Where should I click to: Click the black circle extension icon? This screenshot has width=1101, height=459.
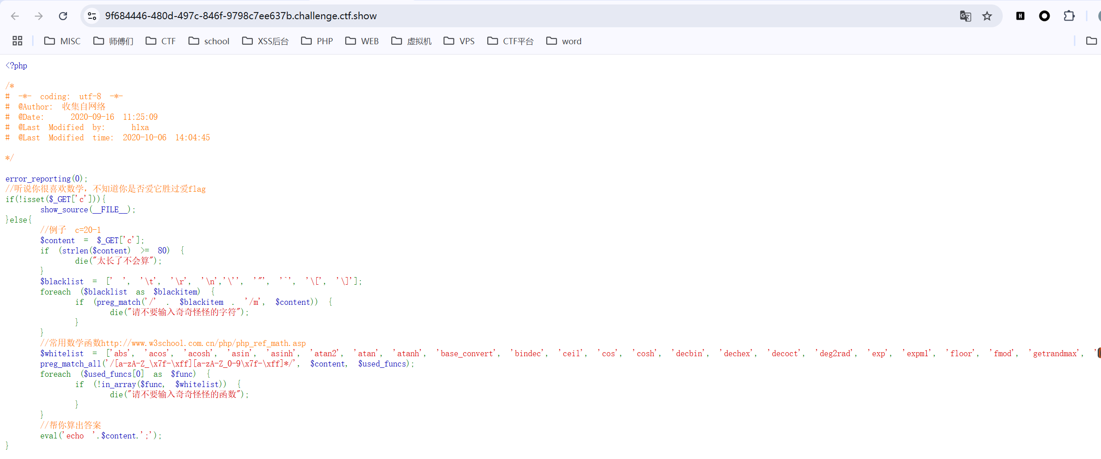1044,16
